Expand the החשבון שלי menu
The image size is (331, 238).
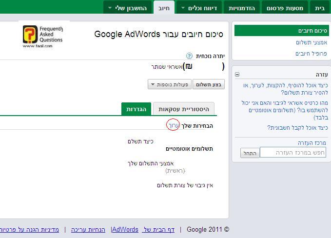(127, 8)
